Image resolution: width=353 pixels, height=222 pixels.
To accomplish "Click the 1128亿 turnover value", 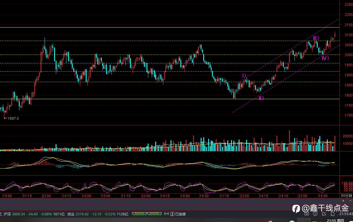I will [x=122, y=214].
